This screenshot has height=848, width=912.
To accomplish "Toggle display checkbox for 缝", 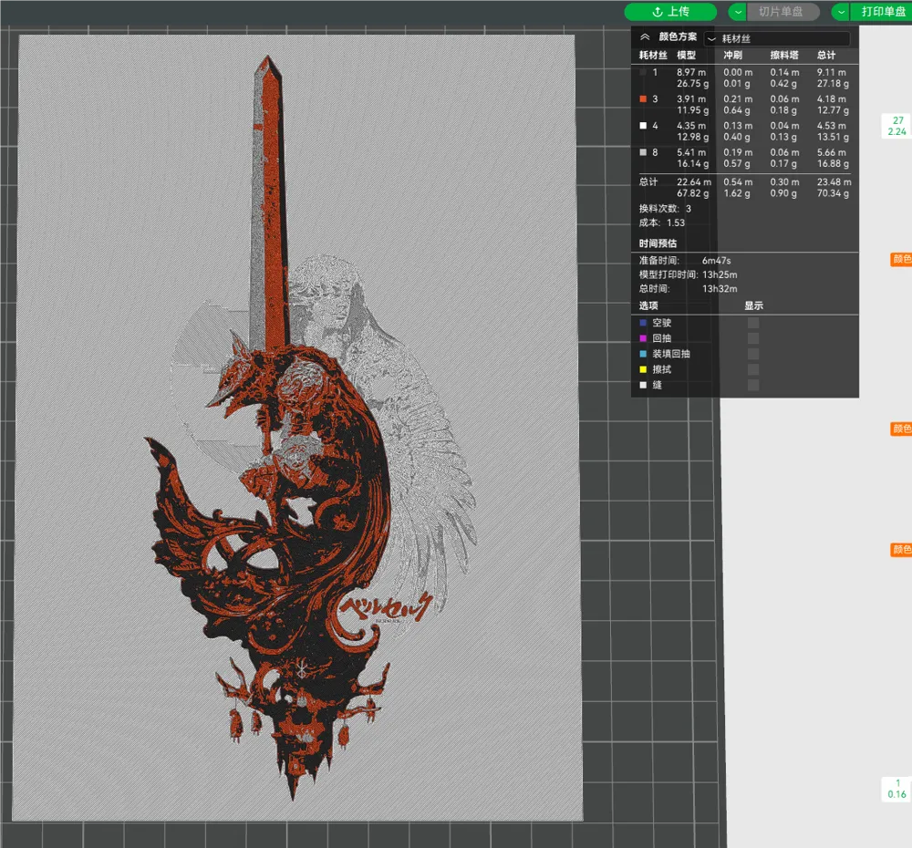I will click(753, 385).
